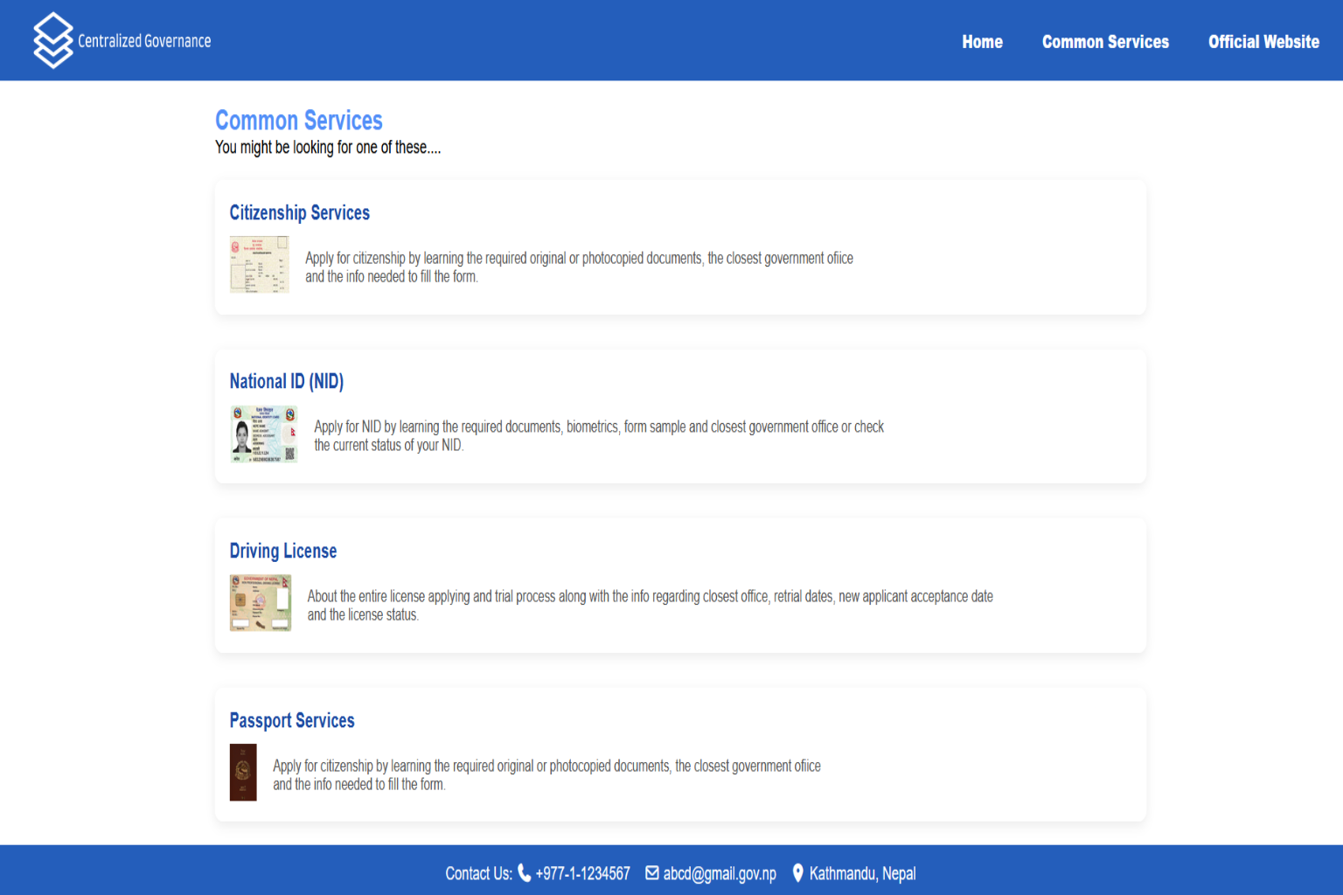Click the Kathmandu, Nepal location text
The width and height of the screenshot is (1343, 895).
[862, 874]
